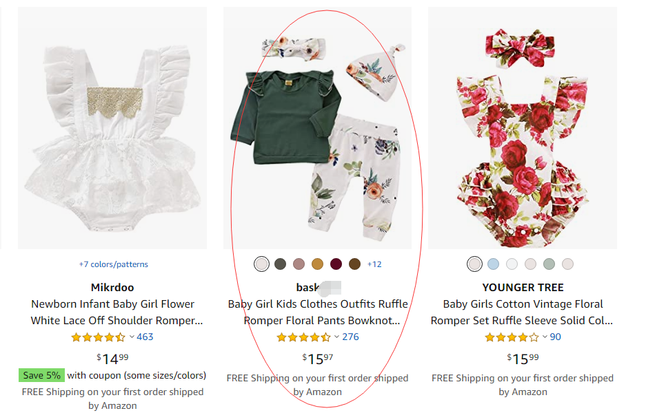Click the +7 colors/patterns link
The image size is (666, 413).
[113, 264]
